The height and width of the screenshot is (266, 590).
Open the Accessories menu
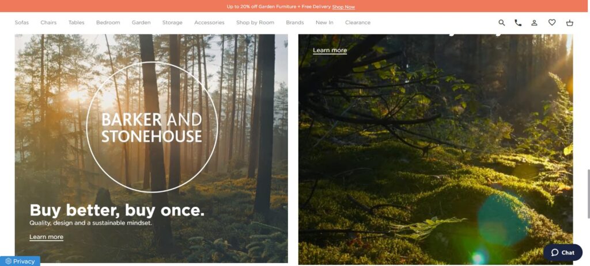coord(209,22)
